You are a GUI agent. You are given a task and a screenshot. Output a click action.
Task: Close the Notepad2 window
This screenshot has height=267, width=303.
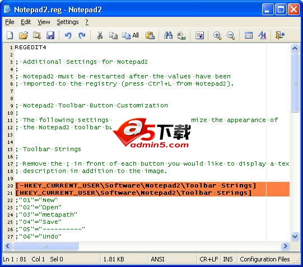pyautogui.click(x=293, y=10)
